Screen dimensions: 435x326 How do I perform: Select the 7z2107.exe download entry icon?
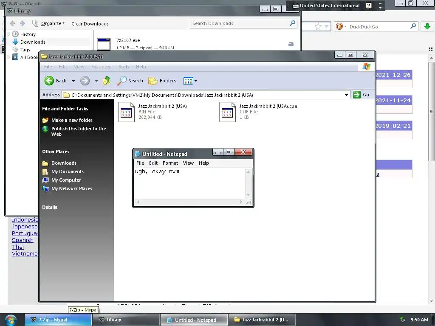click(104, 44)
